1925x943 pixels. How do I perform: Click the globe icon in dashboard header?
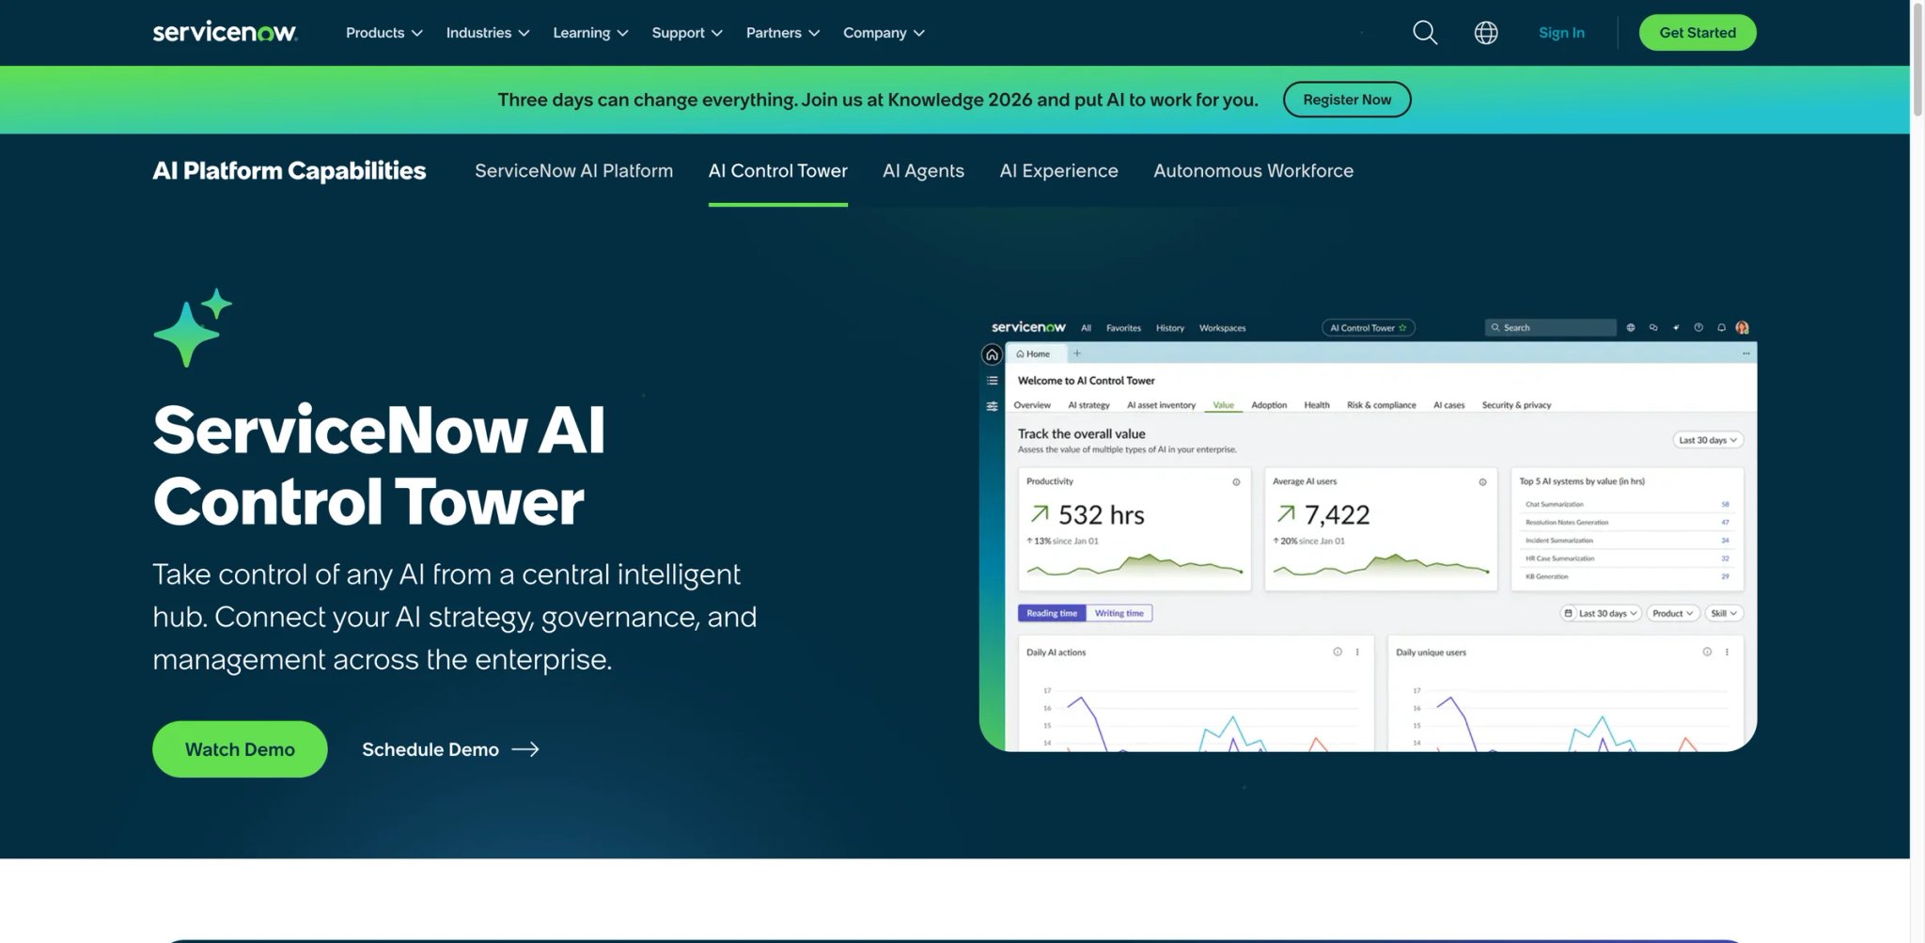coord(1631,328)
